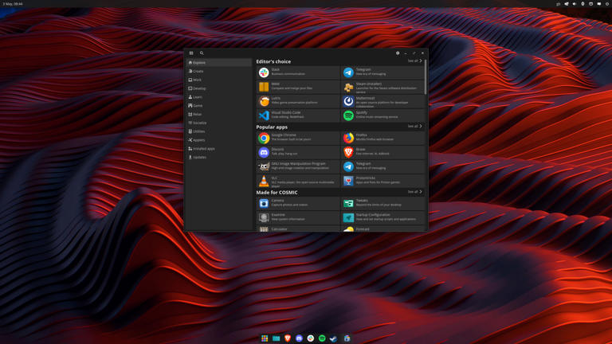Click the store window vertical scrollbar

coord(426,76)
